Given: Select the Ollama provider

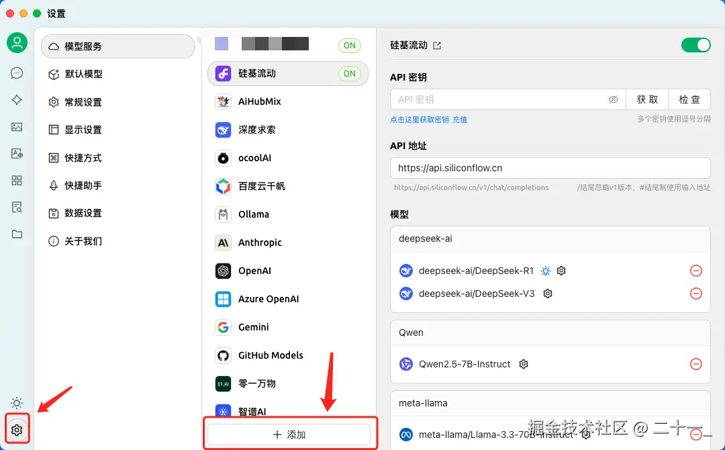Looking at the screenshot, I should [287, 214].
